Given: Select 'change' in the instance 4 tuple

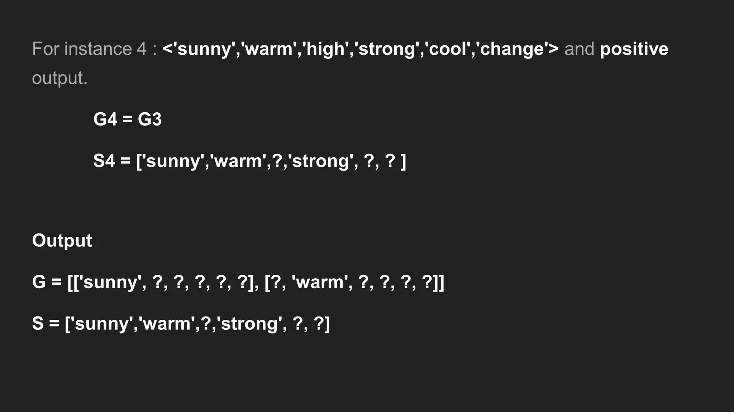Looking at the screenshot, I should (513, 50).
